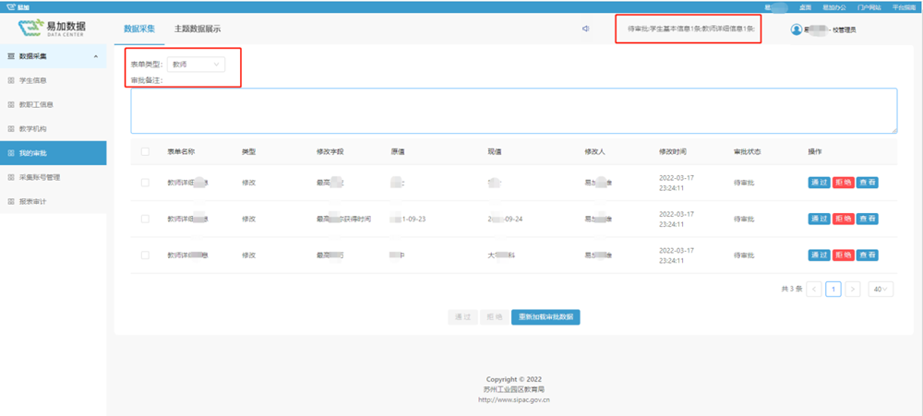Click the 待审批 notification message text
The width and height of the screenshot is (923, 416).
(x=691, y=29)
